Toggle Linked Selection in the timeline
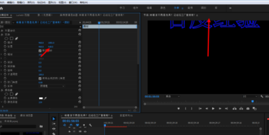The image size is (269, 135). [78, 125]
